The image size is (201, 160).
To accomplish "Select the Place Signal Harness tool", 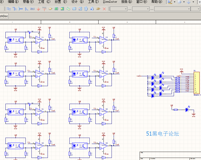I will point(21,9).
